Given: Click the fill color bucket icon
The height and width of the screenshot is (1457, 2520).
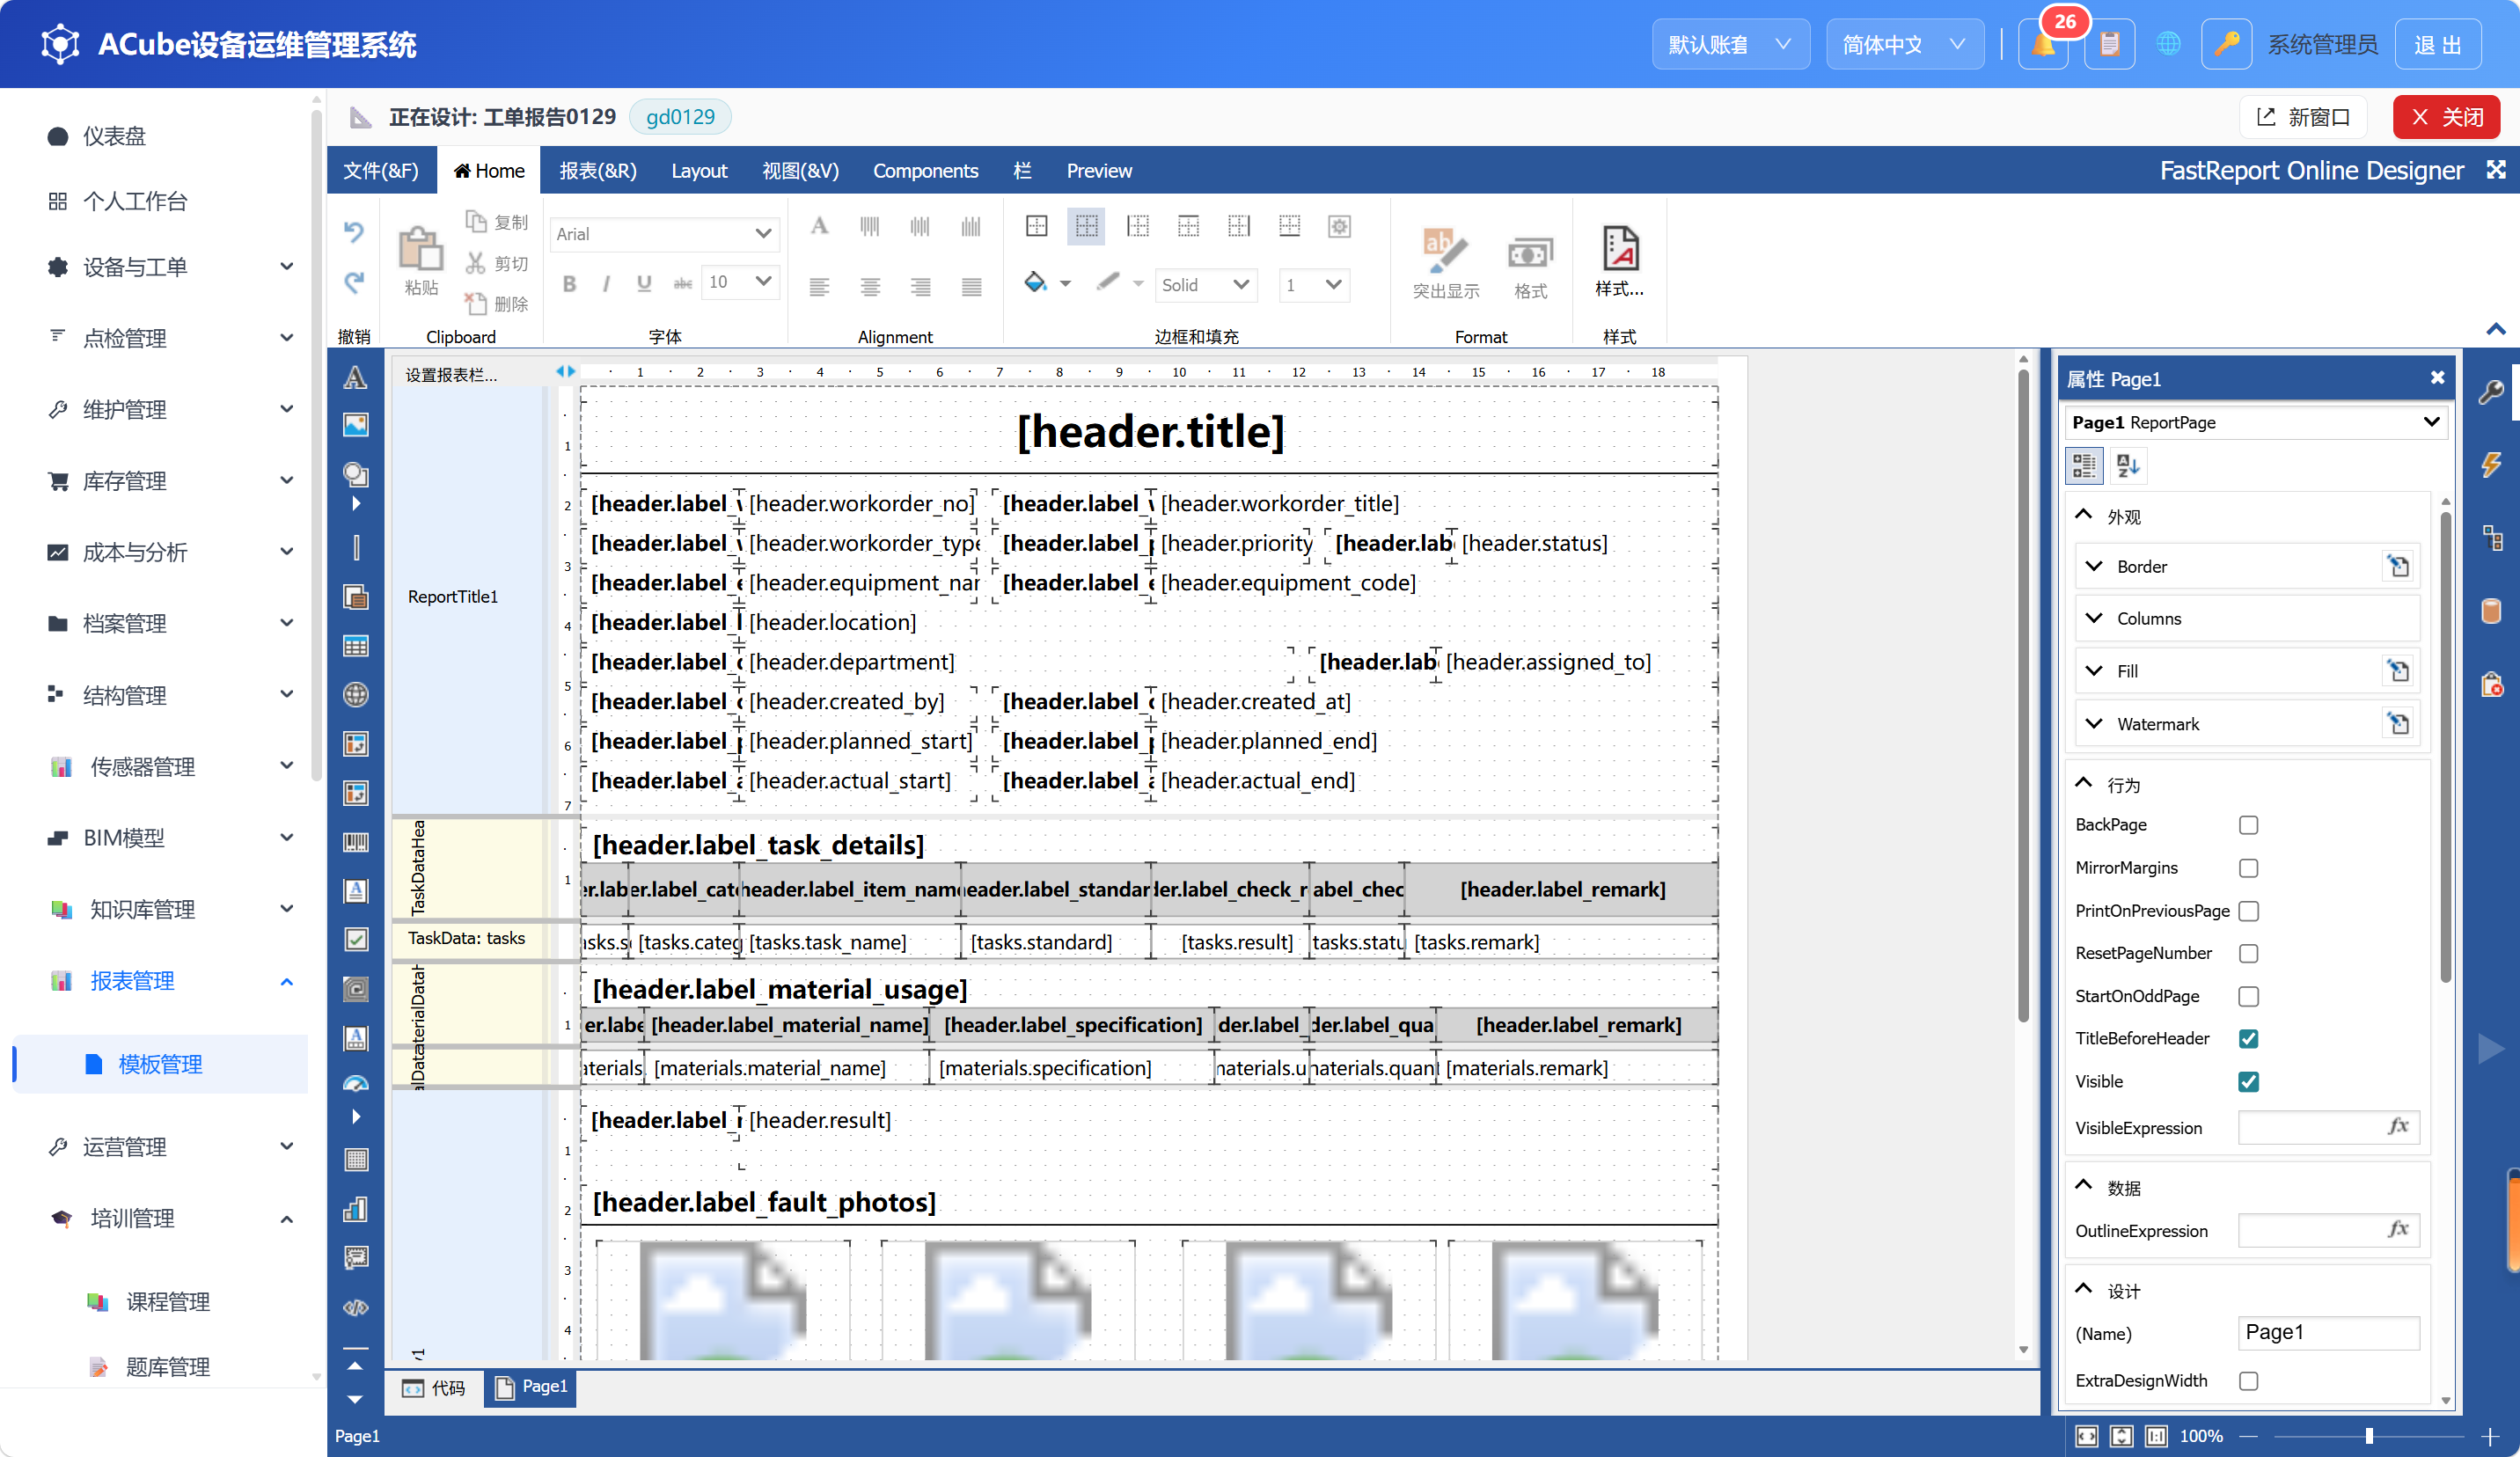Looking at the screenshot, I should click(1036, 283).
